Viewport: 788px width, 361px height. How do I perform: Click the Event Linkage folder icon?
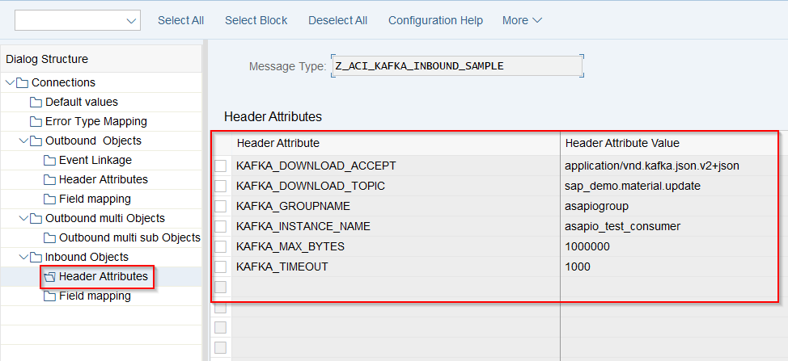49,161
